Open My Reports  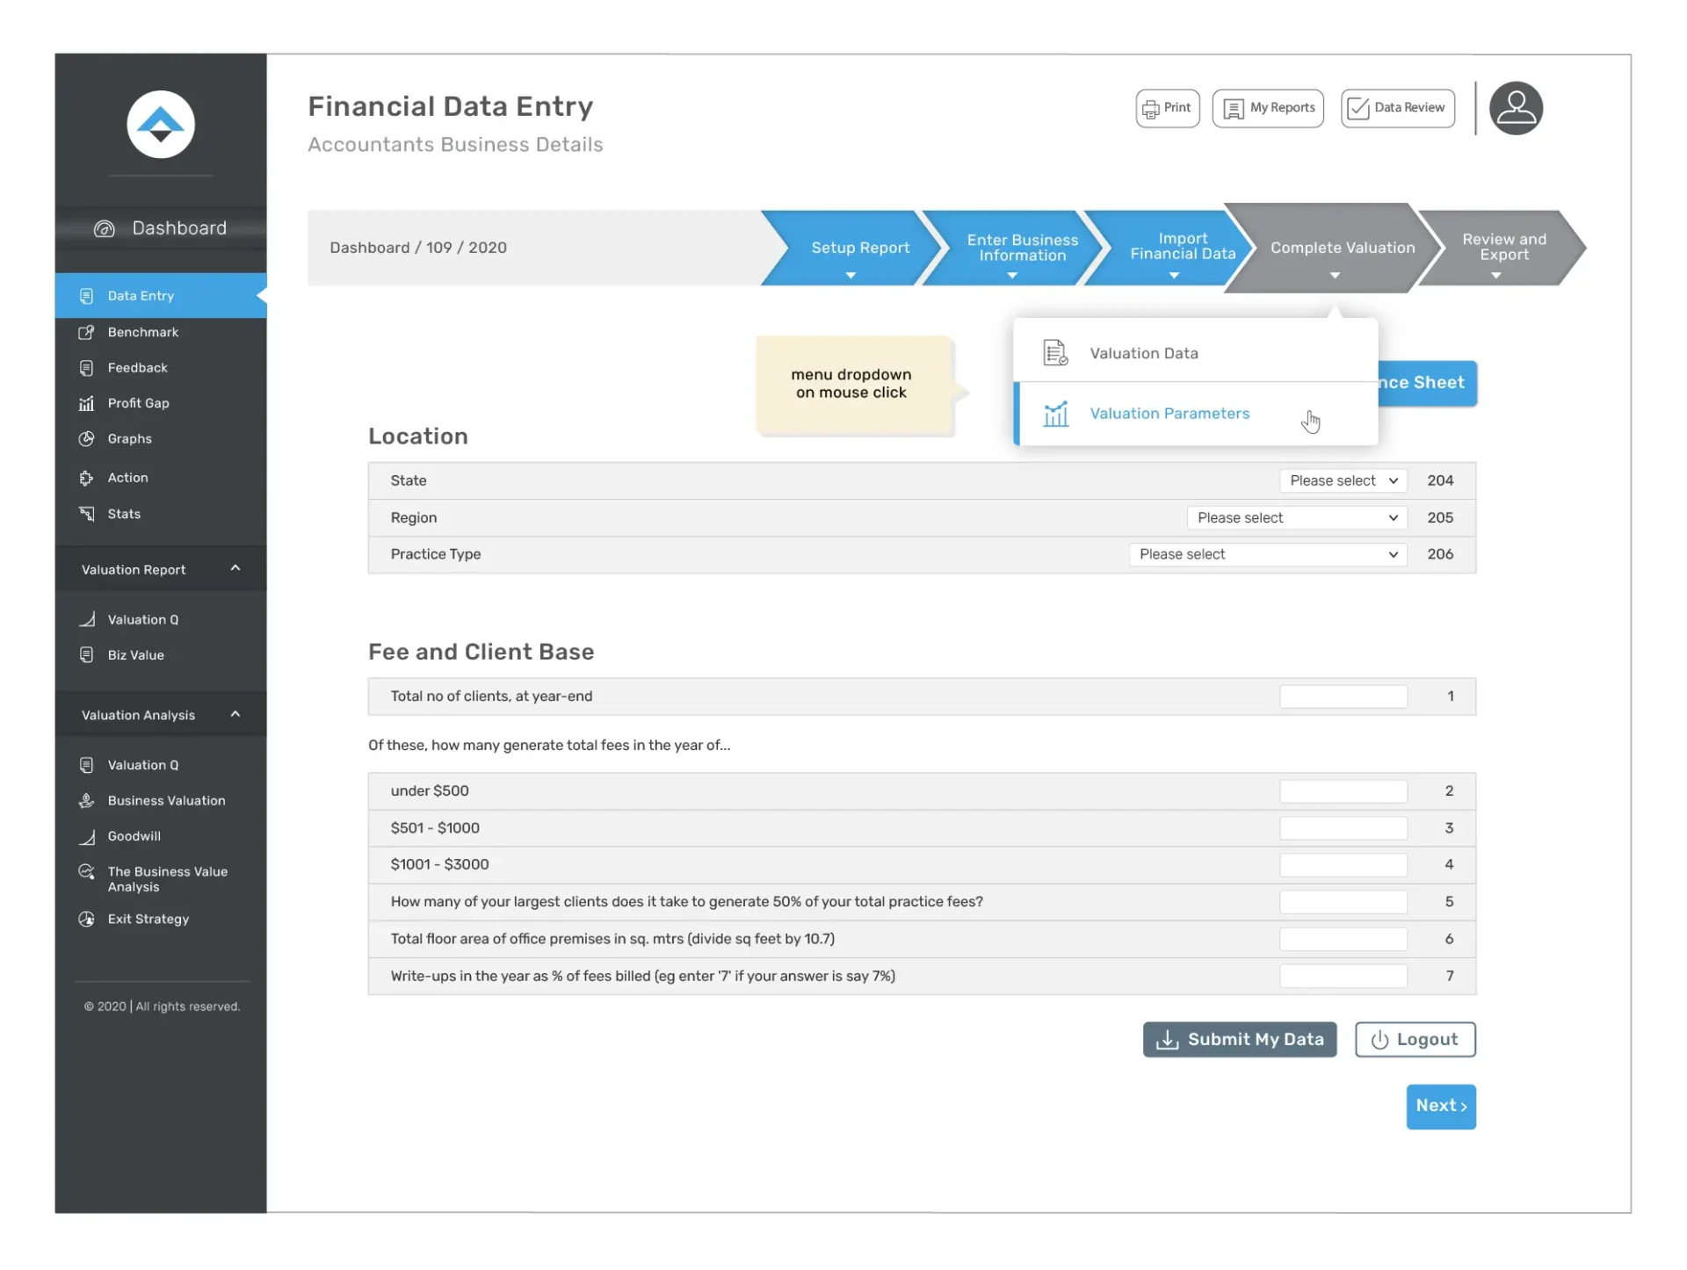[1267, 108]
